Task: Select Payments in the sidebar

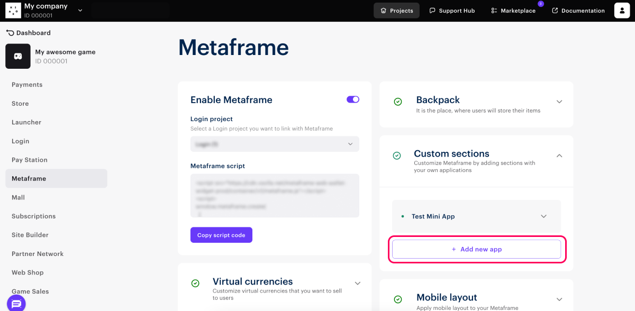Action: pos(27,85)
